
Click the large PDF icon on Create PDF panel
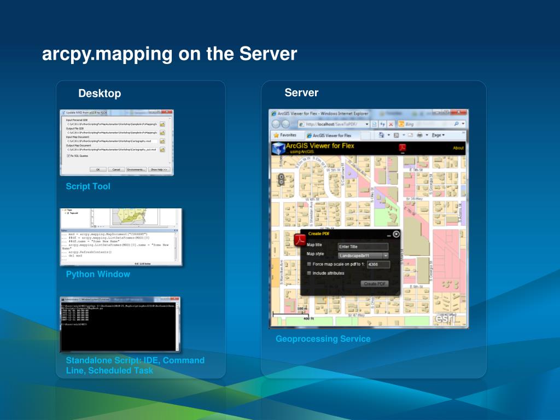pos(300,240)
